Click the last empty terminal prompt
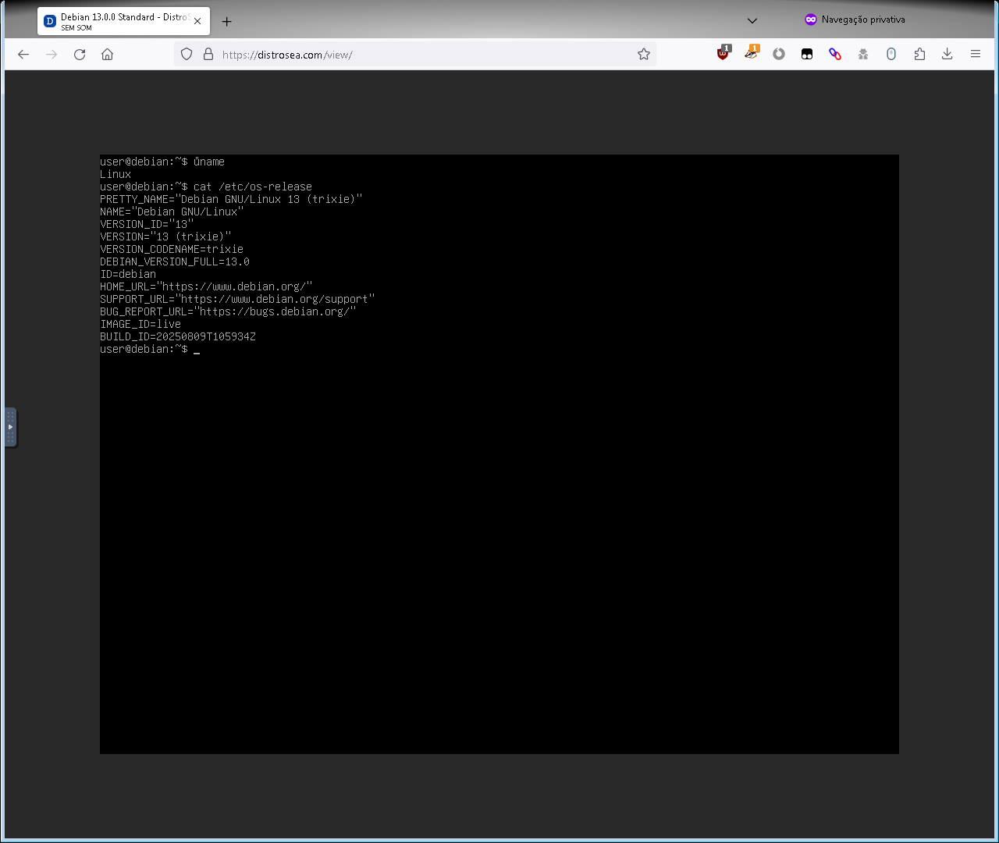The height and width of the screenshot is (843, 999). [150, 349]
